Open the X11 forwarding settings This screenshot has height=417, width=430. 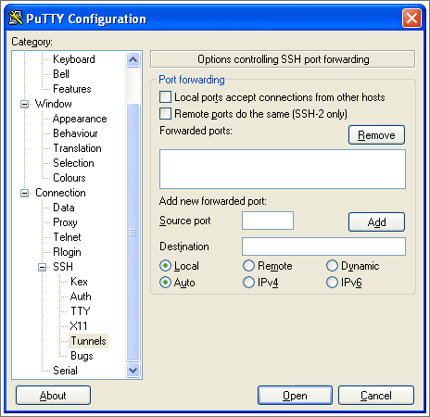[79, 326]
